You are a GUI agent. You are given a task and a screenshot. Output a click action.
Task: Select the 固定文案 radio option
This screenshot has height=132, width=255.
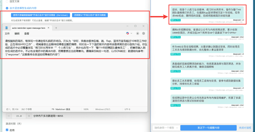7,2
